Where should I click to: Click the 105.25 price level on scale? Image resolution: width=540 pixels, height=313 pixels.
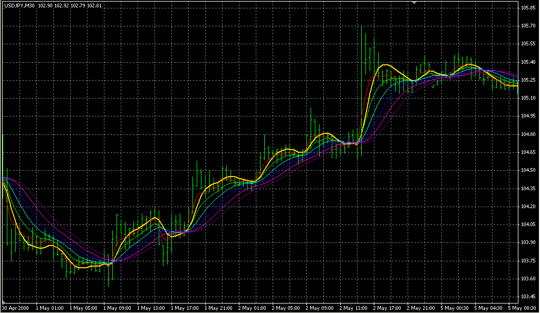(528, 80)
